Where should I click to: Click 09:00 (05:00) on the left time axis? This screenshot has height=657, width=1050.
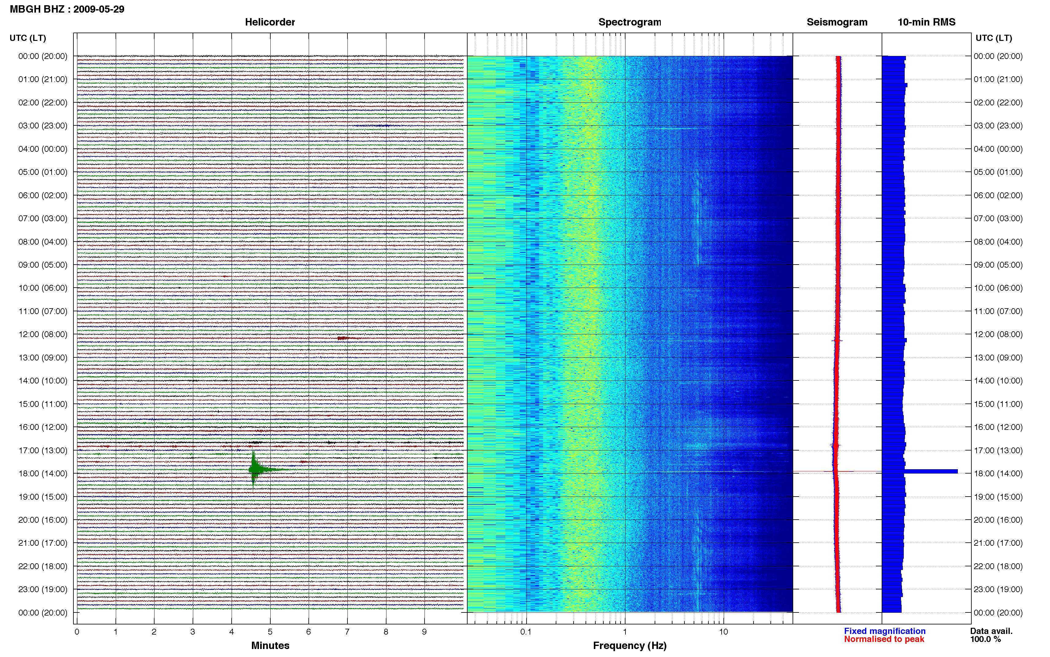(x=43, y=265)
